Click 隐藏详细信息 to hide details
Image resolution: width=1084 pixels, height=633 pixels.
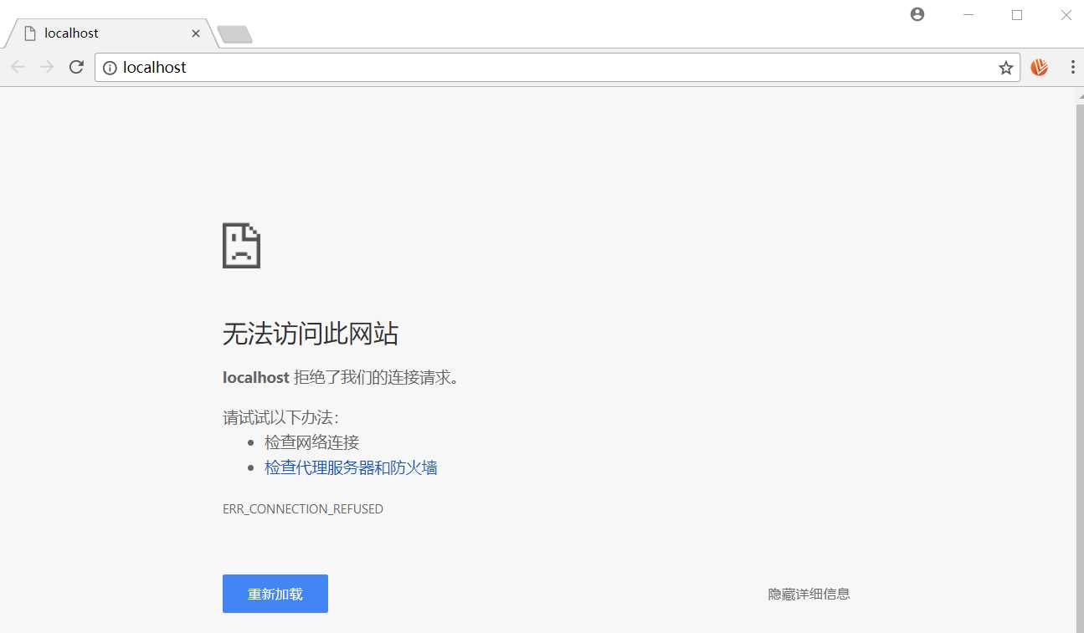click(x=808, y=594)
